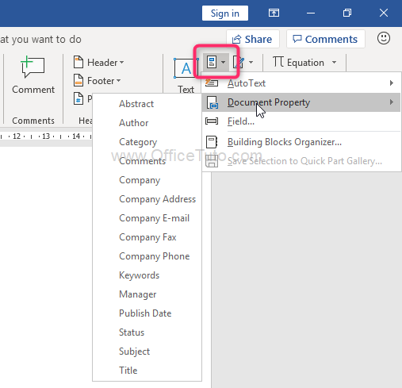Expand the Quick Parts dropdown arrow
Image resolution: width=402 pixels, height=388 pixels.
[x=224, y=63]
